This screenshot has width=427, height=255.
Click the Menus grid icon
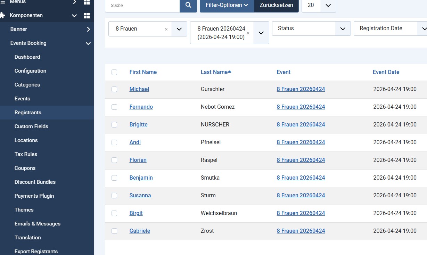click(x=87, y=2)
